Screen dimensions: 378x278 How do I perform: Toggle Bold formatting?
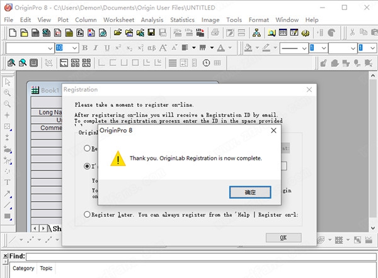pyautogui.click(x=84, y=48)
